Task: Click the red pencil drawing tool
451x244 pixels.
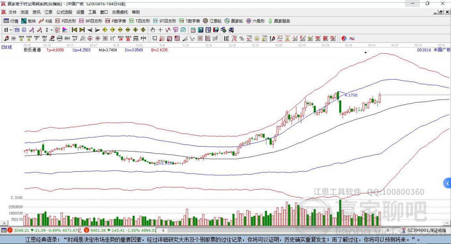Action: click(6, 39)
